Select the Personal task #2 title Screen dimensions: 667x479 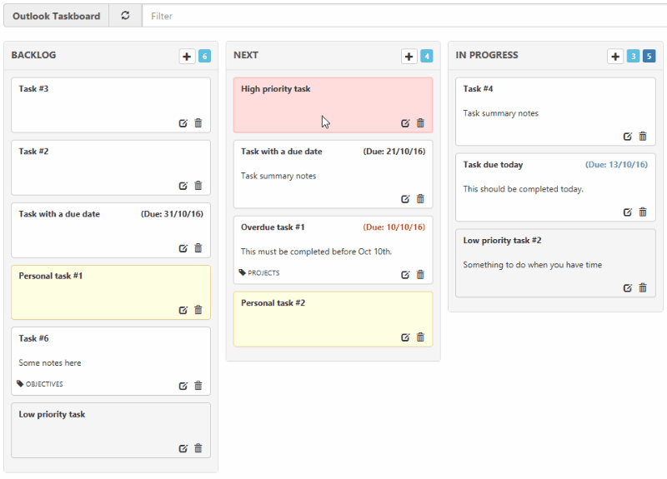tap(273, 303)
